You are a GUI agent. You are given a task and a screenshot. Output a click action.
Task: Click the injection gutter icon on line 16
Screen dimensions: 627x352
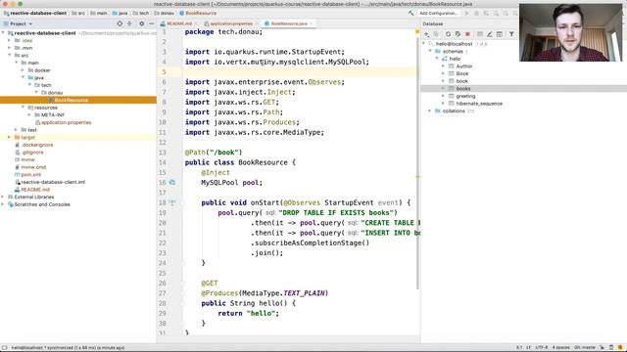pyautogui.click(x=172, y=183)
